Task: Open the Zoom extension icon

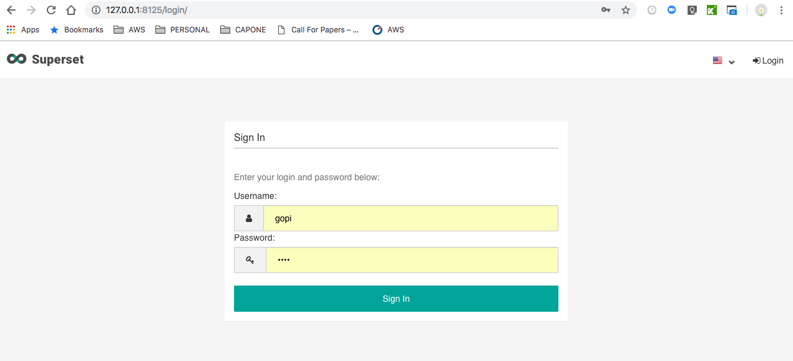Action: 672,10
